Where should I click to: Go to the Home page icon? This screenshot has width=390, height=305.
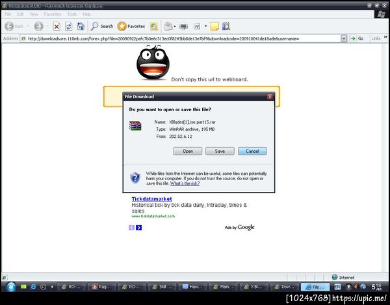[x=81, y=26]
